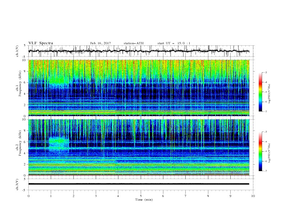
Task: Click the ch.1 spectrogram frequency tick "4"
Action: (25, 94)
